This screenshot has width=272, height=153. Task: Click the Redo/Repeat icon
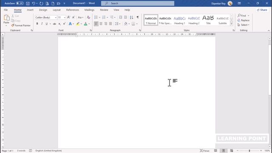coord(41,3)
